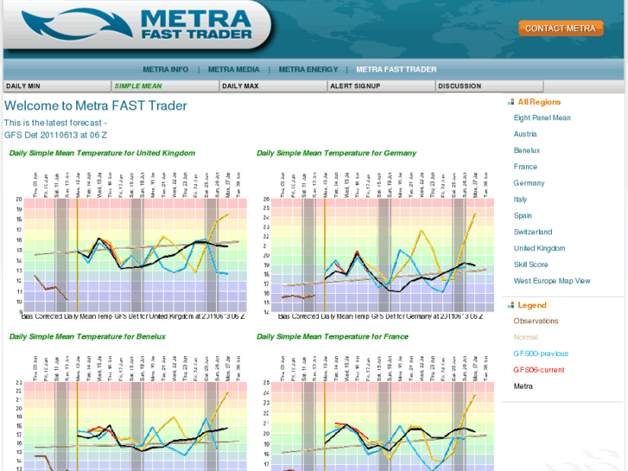Open the Austria region link
This screenshot has width=628, height=471.
tap(525, 134)
